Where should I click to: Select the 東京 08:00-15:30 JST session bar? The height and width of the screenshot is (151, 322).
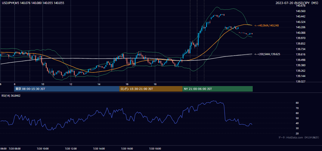click(x=67, y=89)
